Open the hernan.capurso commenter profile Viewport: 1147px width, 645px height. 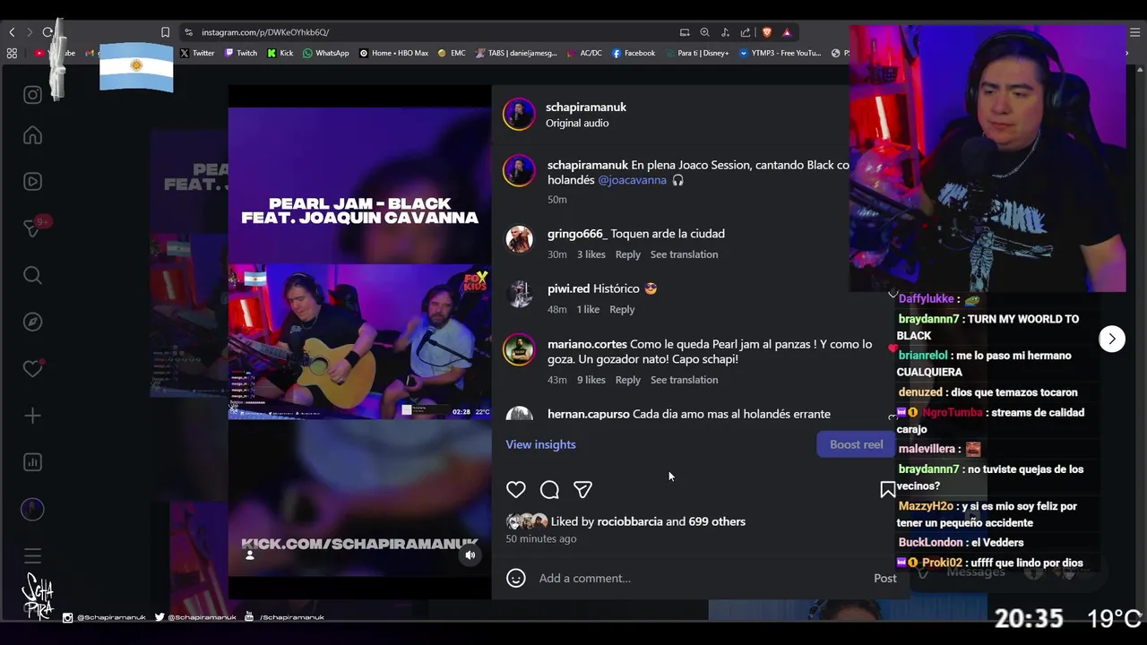pos(588,414)
